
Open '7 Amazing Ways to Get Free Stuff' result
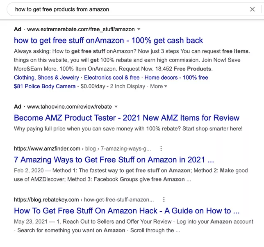point(114,160)
